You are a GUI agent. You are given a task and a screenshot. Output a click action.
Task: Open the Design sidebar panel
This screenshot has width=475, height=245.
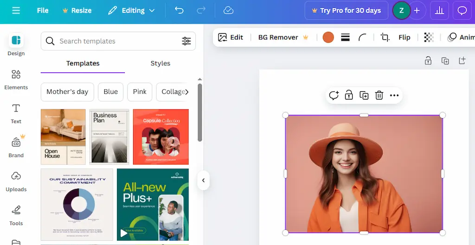tap(16, 45)
